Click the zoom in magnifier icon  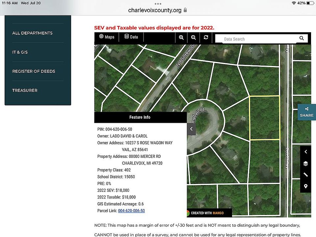coord(181,38)
